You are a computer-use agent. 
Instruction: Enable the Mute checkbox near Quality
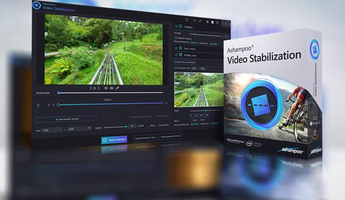coord(149,125)
